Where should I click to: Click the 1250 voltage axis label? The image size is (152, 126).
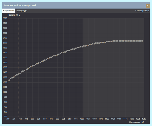click(x=144, y=119)
